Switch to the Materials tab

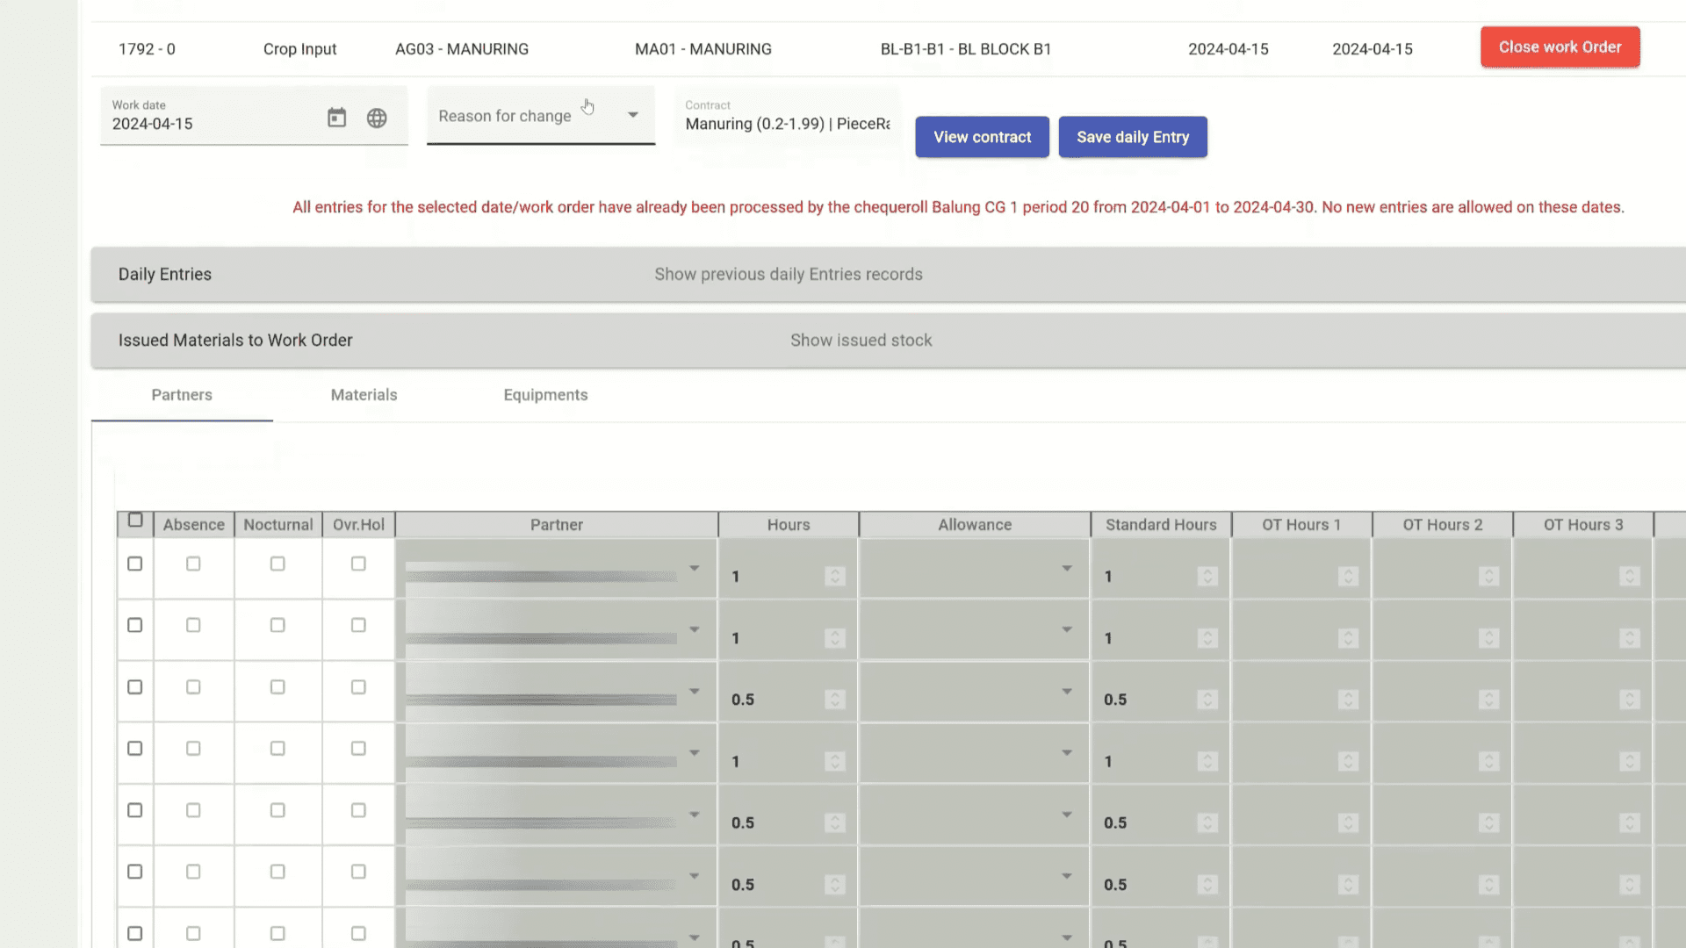364,395
